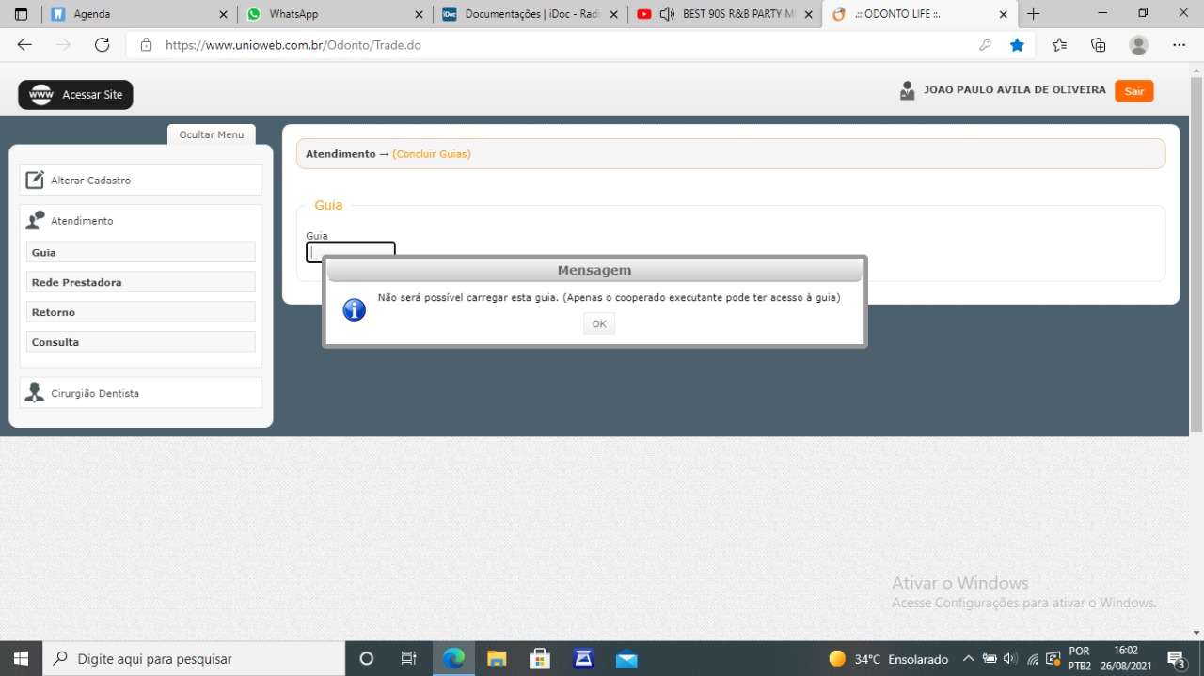Click the OK button in Mensagem dialog
Viewport: 1204px width, 676px height.
click(599, 324)
